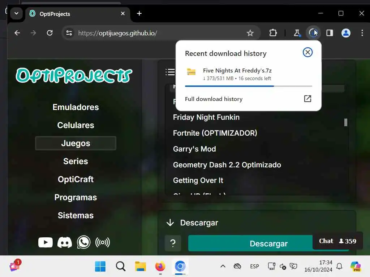Open Windows taskbar search
Viewport: 370px width, 277px height.
(x=121, y=267)
